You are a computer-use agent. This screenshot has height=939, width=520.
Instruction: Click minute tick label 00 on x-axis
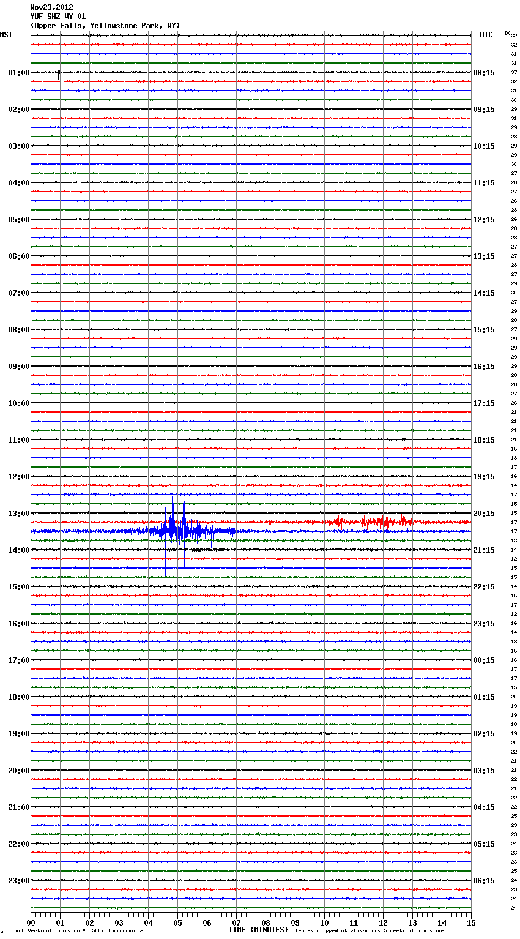(x=31, y=922)
